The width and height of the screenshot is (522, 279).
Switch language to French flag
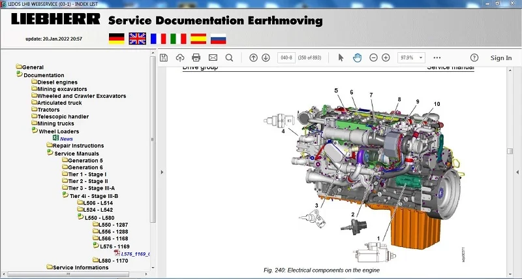[158, 39]
